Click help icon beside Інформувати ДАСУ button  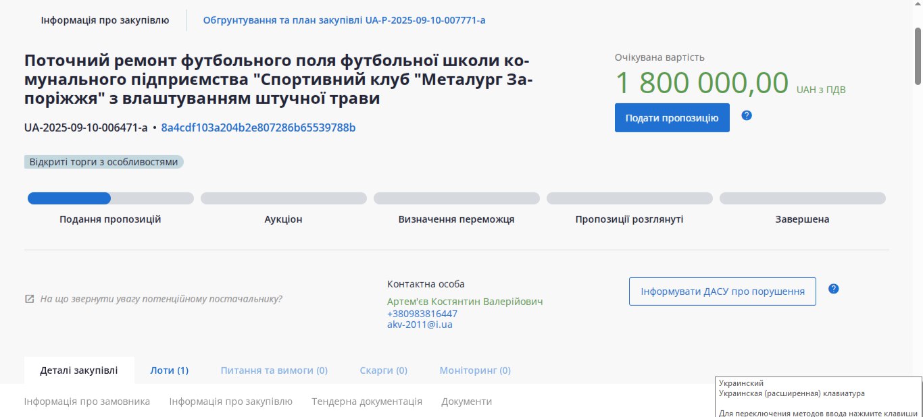pos(834,289)
